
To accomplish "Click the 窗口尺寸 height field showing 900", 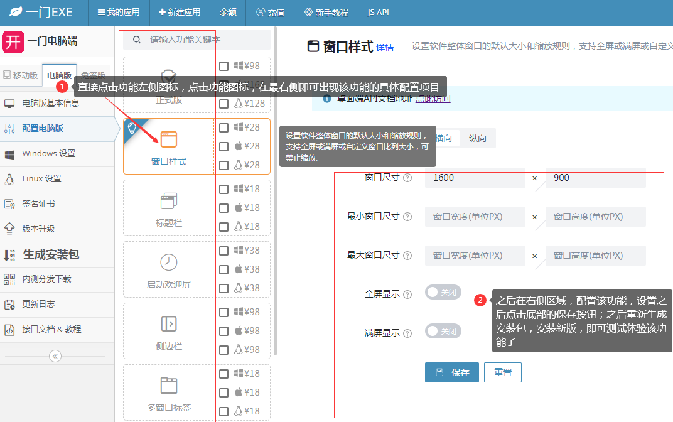I will (x=595, y=178).
